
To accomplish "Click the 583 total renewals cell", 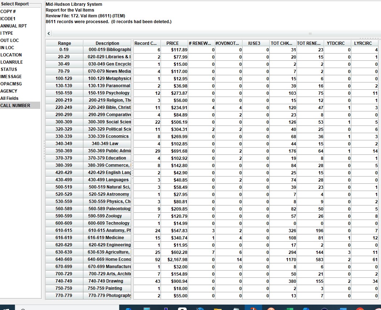I will (310, 260).
